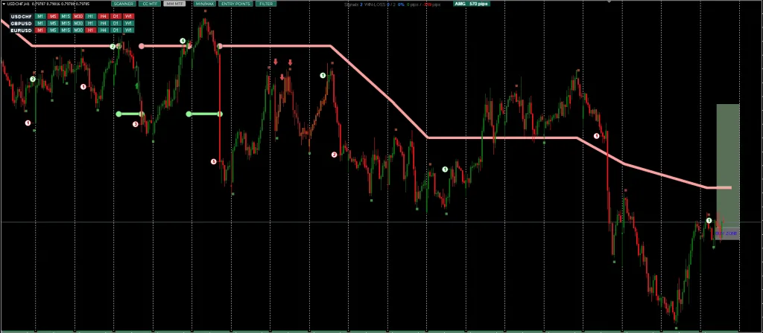Screen dimensions: 763x333
Task: Choose EURUSD M15 timeframe cell
Action: tap(66, 30)
